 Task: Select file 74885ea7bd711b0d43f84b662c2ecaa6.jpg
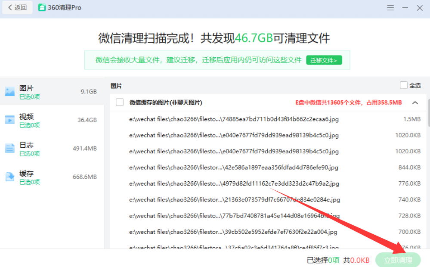pos(234,119)
